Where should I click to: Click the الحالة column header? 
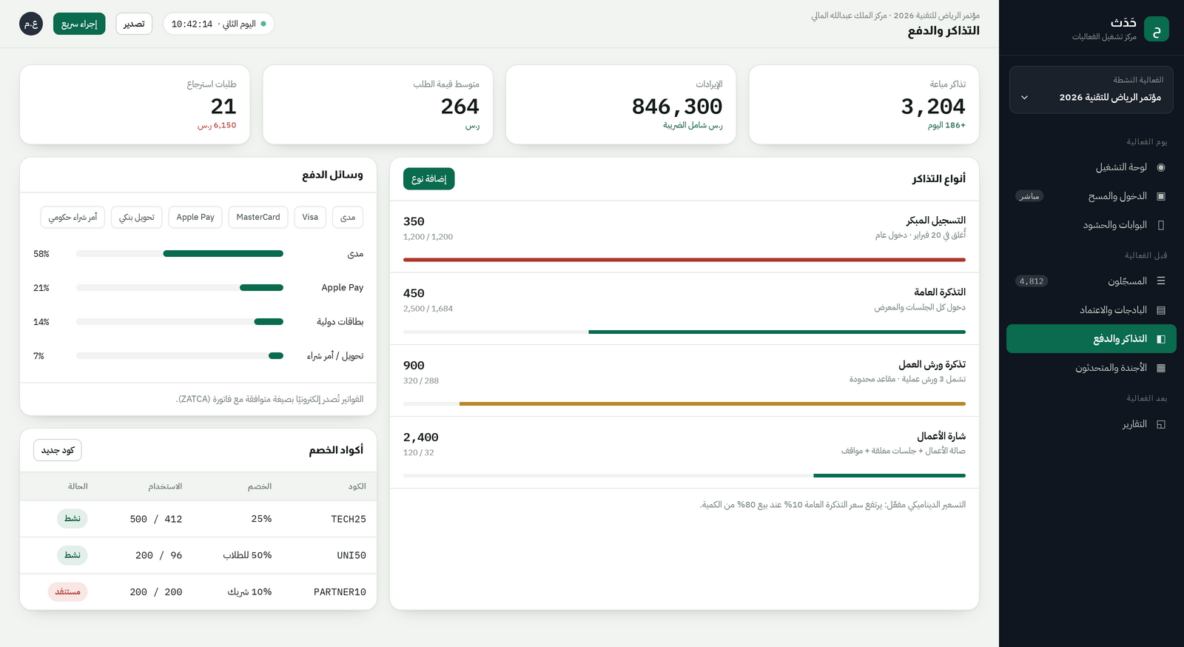(x=78, y=486)
